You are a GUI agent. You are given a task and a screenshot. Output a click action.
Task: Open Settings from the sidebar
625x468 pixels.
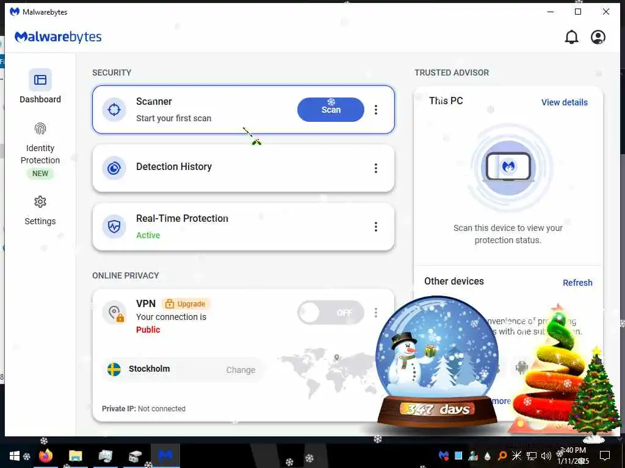coord(40,210)
